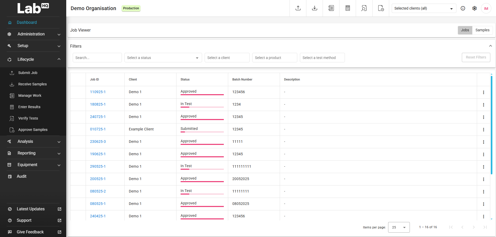Open the Selected clients dropdown
The width and height of the screenshot is (496, 237).
pos(424,8)
